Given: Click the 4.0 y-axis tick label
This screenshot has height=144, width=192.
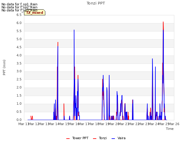Looking at the screenshot, I should (19, 55).
